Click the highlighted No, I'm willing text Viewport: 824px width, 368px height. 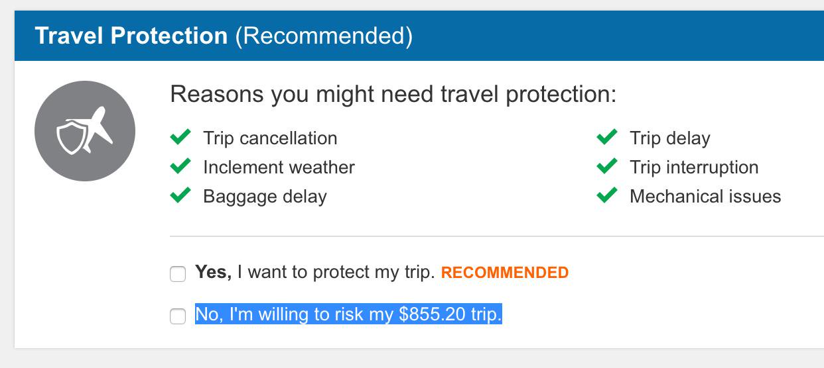tap(348, 314)
